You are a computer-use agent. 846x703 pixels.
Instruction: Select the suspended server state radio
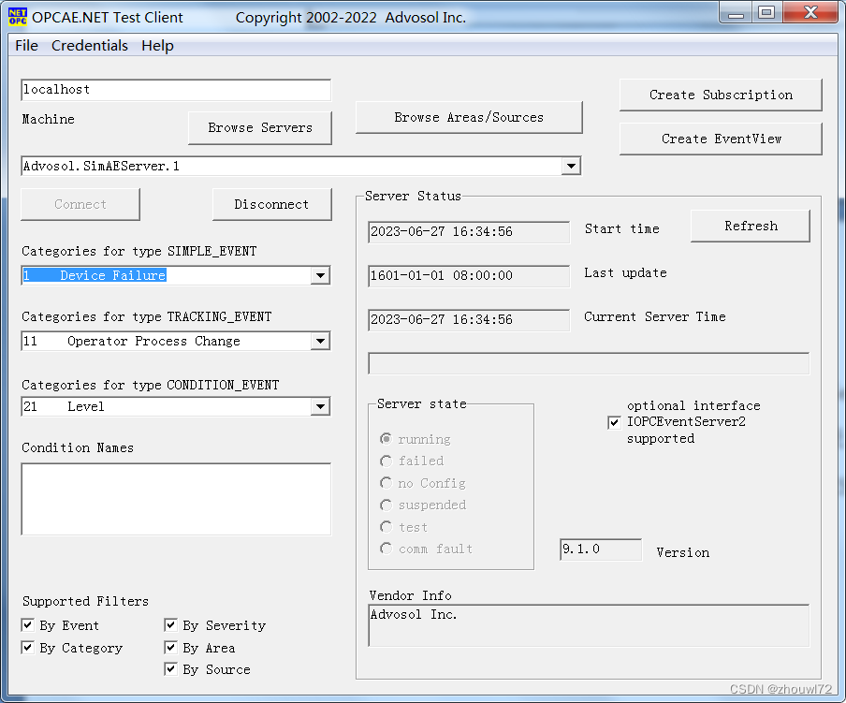(386, 505)
